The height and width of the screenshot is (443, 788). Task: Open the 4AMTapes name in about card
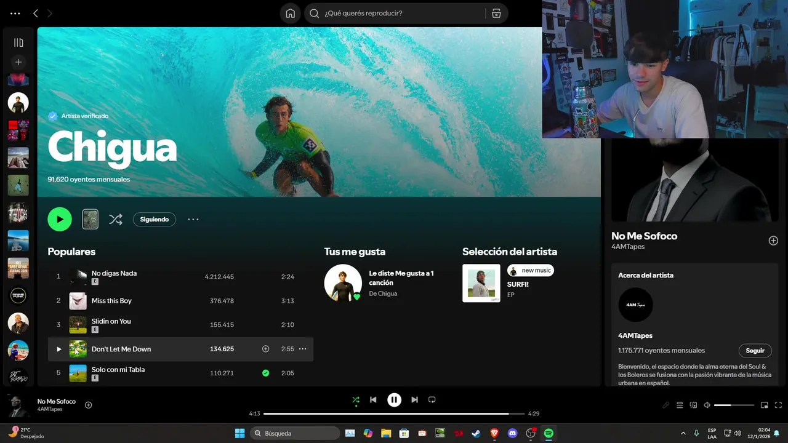635,336
